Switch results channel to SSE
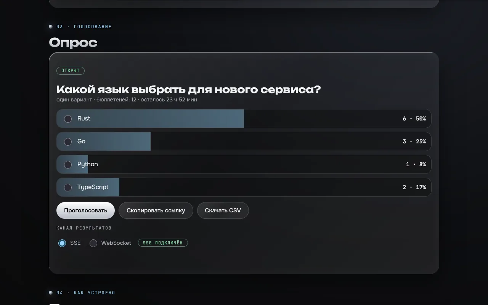Image resolution: width=488 pixels, height=305 pixels. point(62,243)
